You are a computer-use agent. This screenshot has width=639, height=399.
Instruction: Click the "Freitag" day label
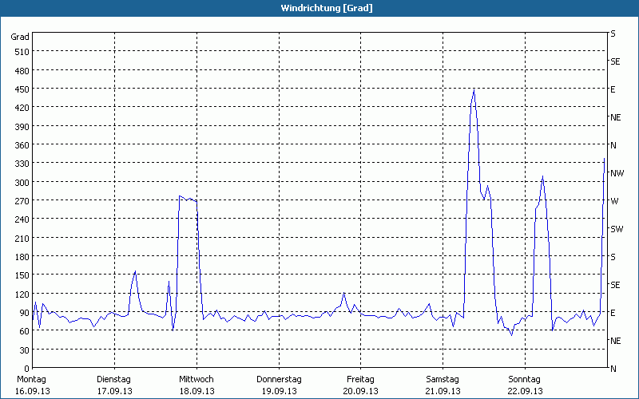click(361, 379)
